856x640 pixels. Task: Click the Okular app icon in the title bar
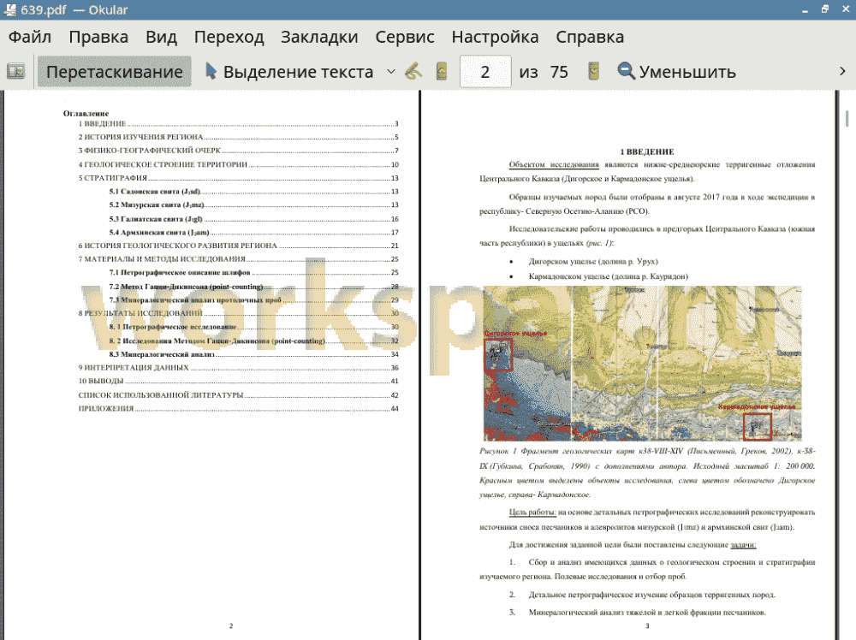pos(9,9)
